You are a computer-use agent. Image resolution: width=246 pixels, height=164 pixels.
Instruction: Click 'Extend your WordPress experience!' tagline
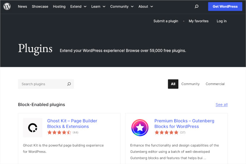point(123,51)
